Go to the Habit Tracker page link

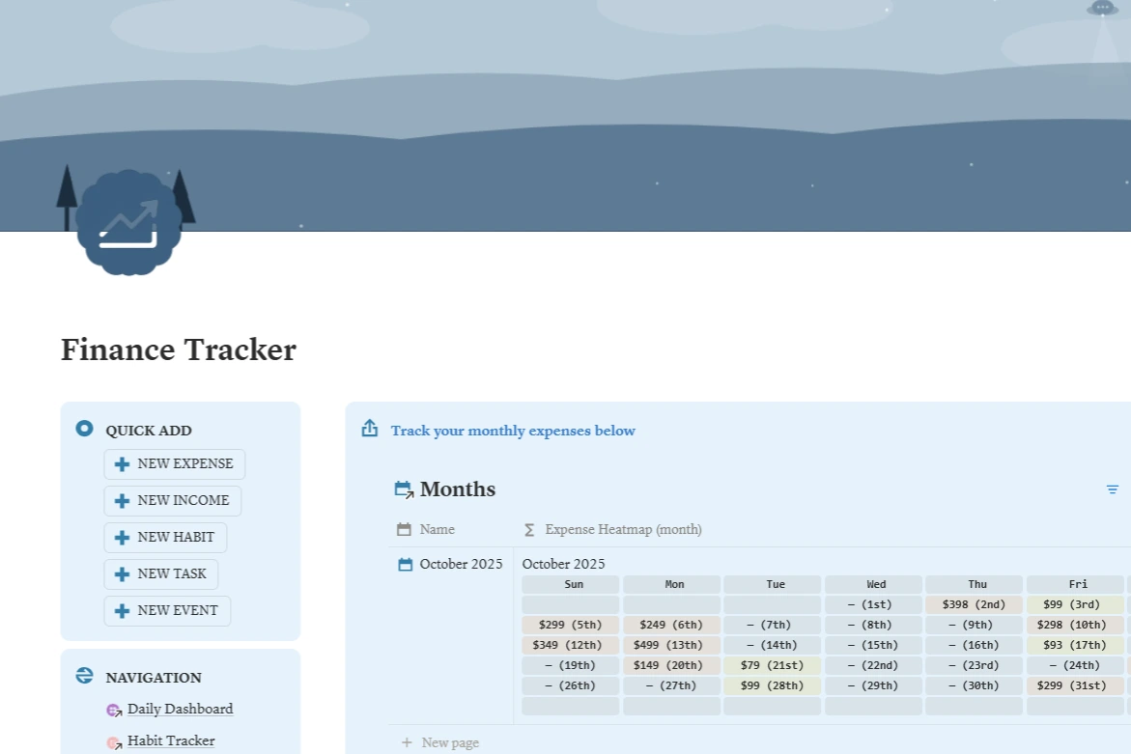[x=171, y=740]
